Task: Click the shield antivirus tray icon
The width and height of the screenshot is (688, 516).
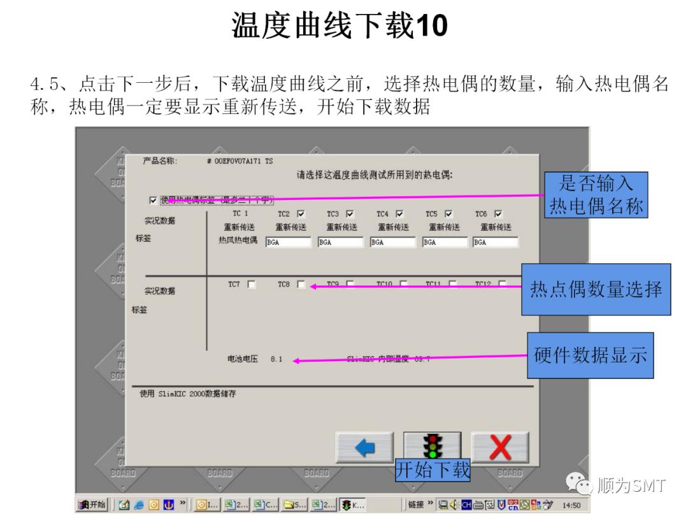Action: coord(501,505)
